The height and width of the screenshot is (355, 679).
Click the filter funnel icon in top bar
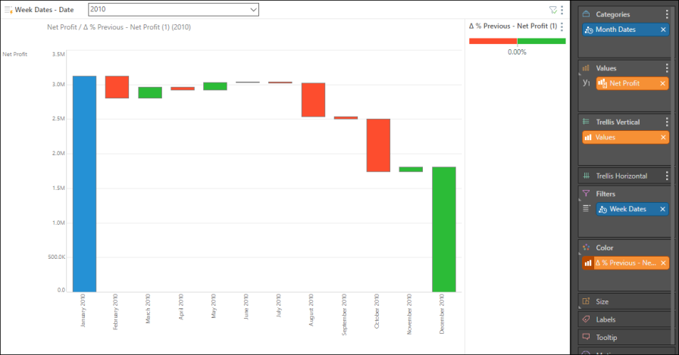(x=552, y=10)
